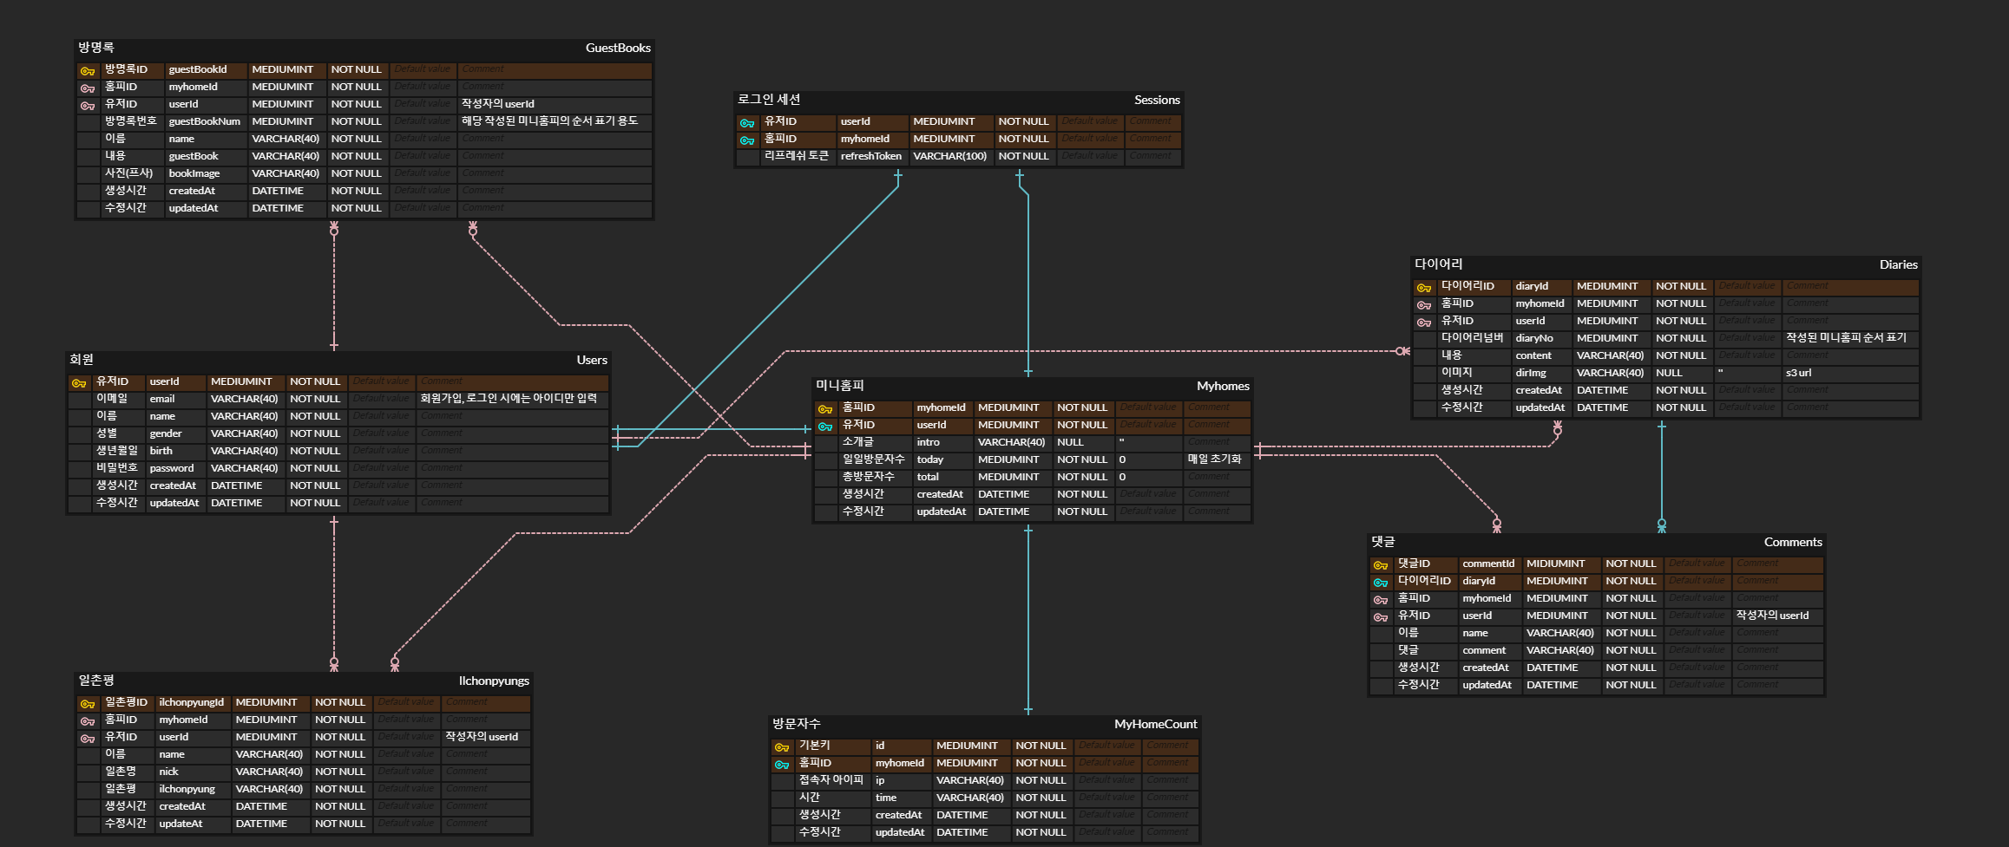Click the cyan key icon on MyHomeCount myhomeId row

782,764
